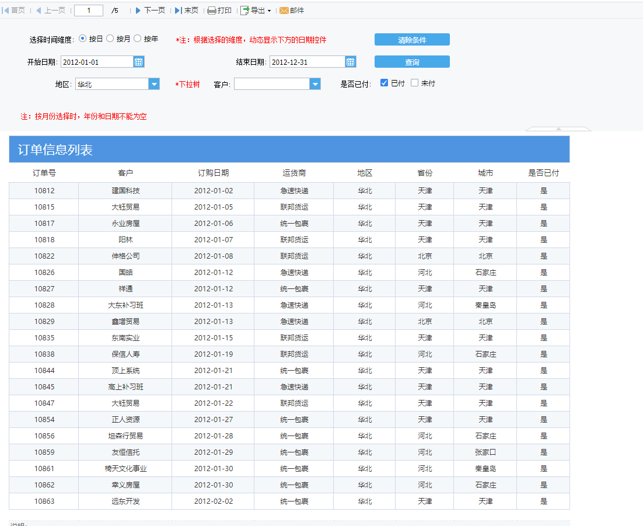
Task: Click customer 远东开发
Action: pos(125,501)
